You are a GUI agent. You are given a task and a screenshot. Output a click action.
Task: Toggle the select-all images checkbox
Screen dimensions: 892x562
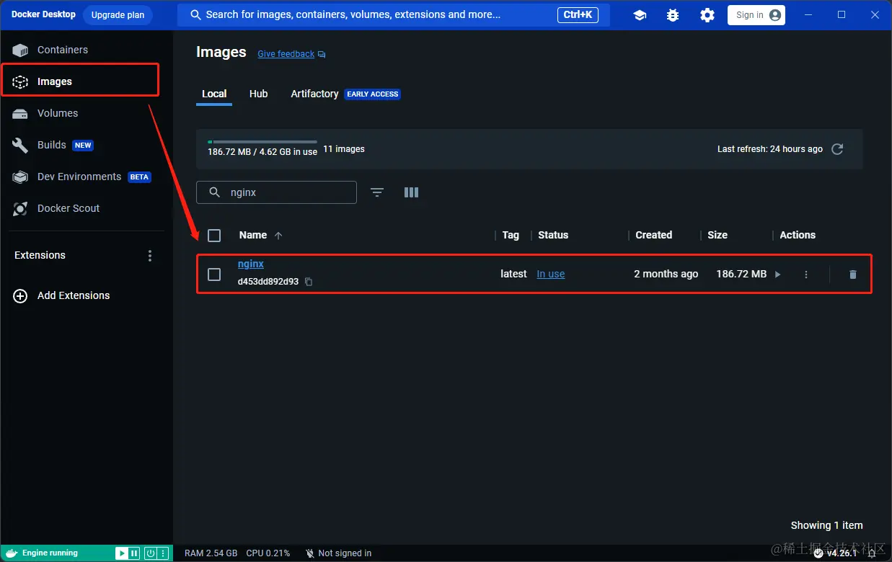(x=214, y=235)
